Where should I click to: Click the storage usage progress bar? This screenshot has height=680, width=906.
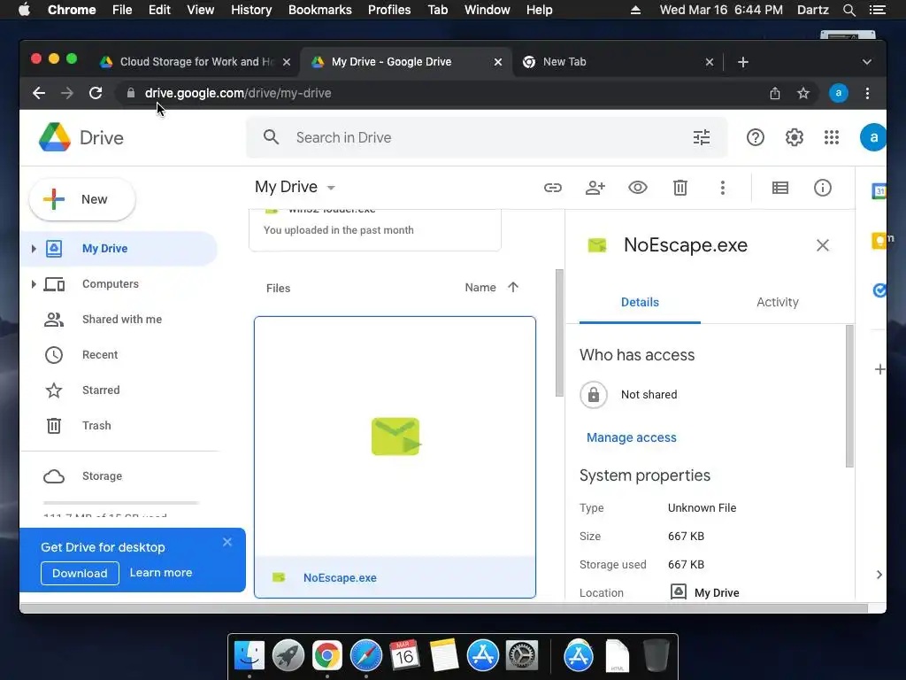(121, 503)
